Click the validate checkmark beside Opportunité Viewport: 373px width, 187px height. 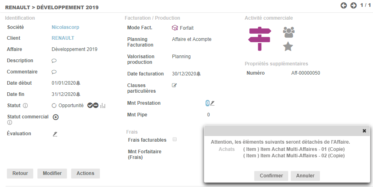pos(90,106)
